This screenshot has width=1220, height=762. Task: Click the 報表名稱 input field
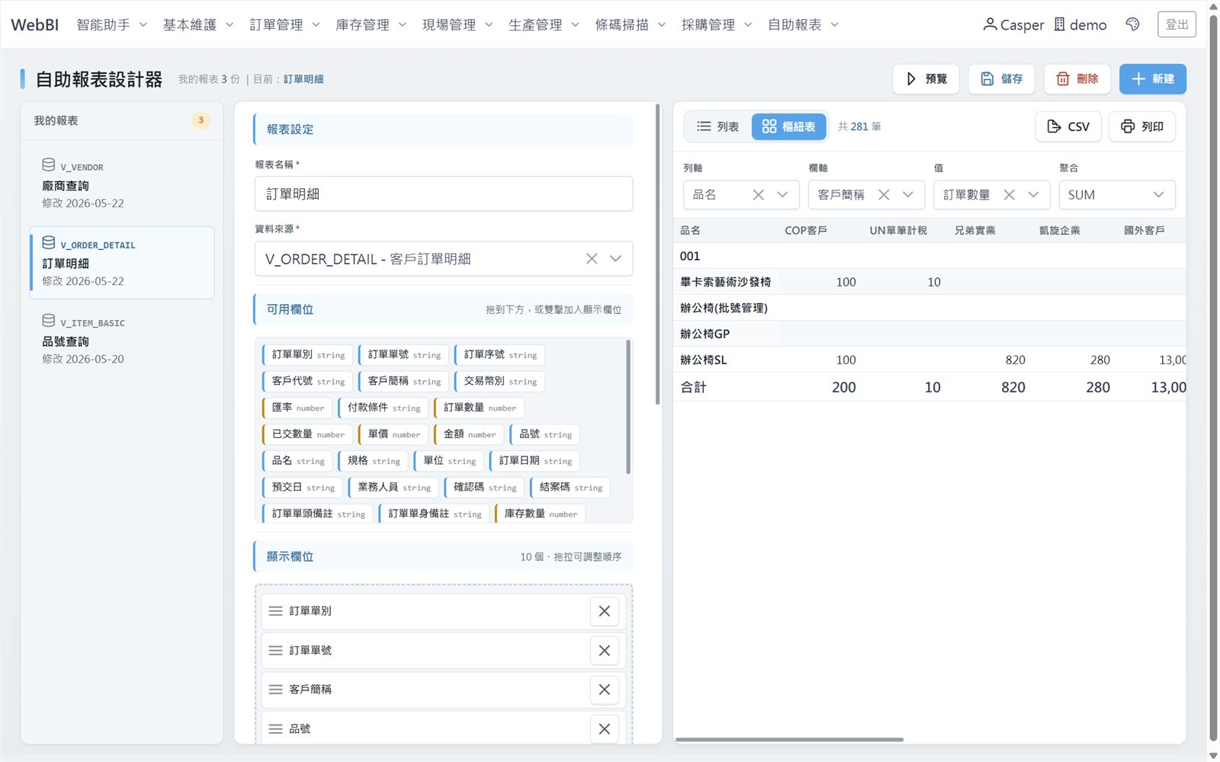pos(444,194)
